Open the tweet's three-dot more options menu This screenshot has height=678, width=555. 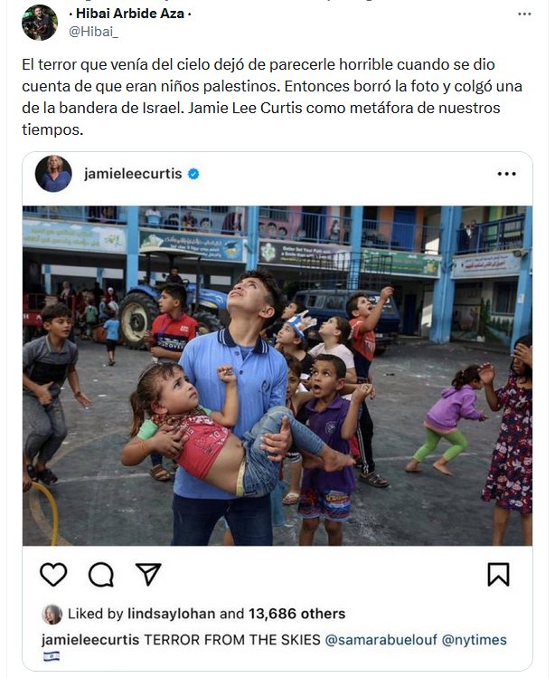(524, 14)
